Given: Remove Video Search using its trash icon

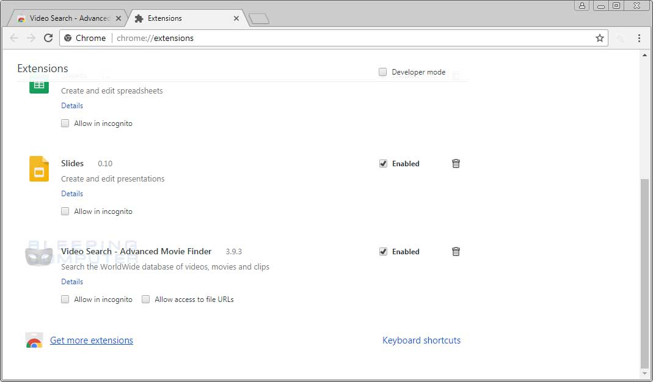Looking at the screenshot, I should [456, 251].
